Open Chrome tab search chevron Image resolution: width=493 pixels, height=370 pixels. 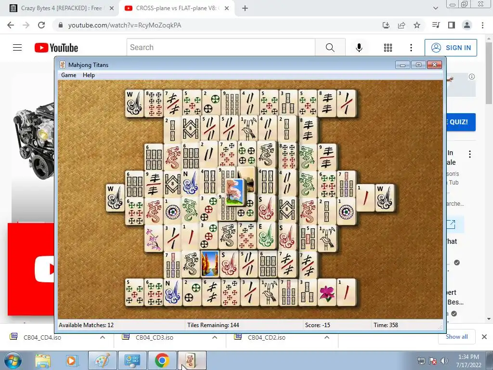point(435,8)
